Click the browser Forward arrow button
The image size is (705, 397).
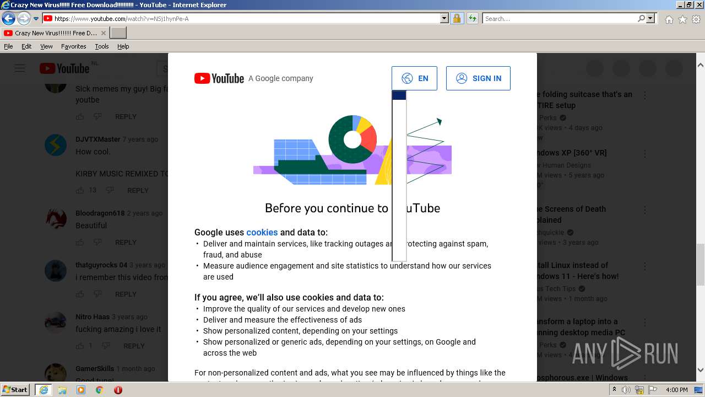pos(23,18)
